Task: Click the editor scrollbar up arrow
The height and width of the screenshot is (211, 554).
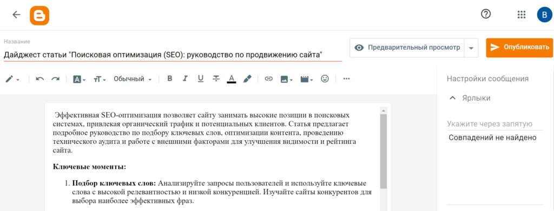Action: coord(384,110)
